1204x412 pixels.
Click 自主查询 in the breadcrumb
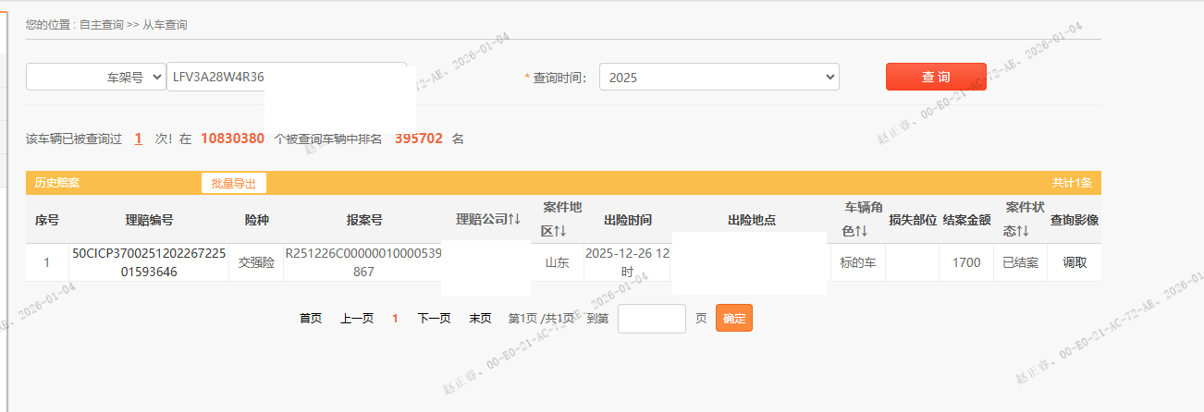pyautogui.click(x=101, y=25)
